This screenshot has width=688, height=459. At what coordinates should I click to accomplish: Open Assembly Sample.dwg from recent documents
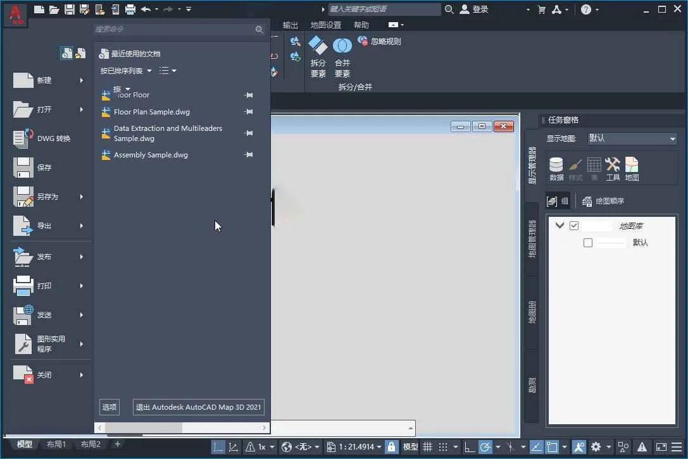coord(151,155)
